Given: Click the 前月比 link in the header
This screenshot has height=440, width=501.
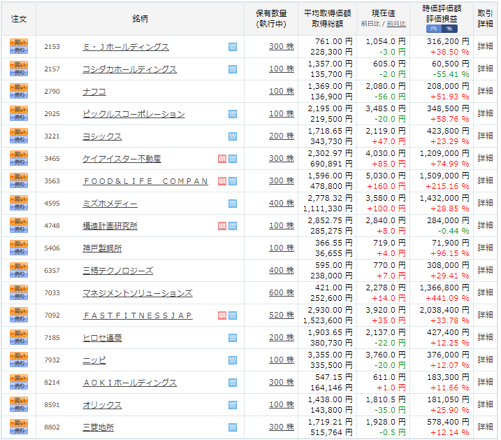Looking at the screenshot, I should [x=396, y=24].
